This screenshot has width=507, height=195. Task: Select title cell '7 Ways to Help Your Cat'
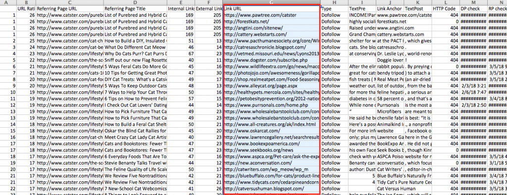tap(136, 92)
